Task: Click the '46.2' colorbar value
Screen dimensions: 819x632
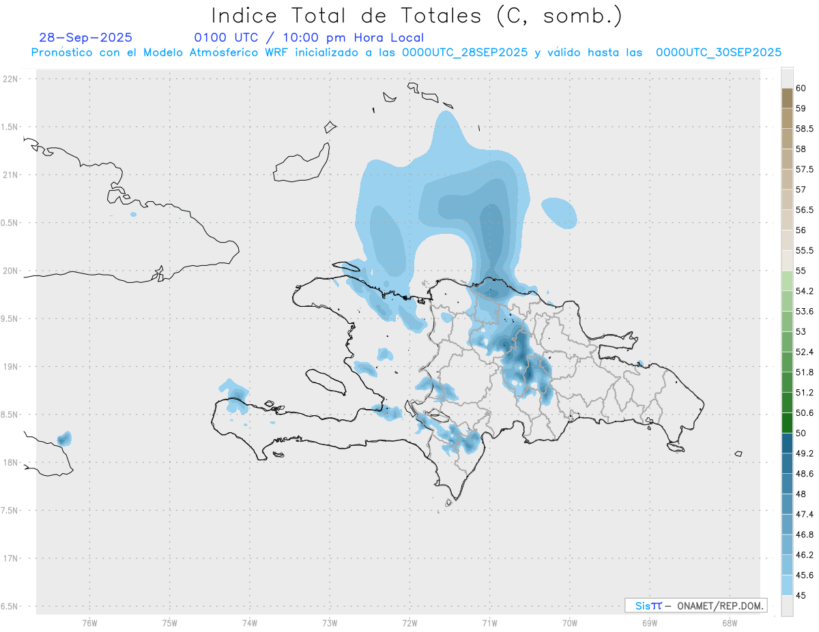Action: point(804,555)
